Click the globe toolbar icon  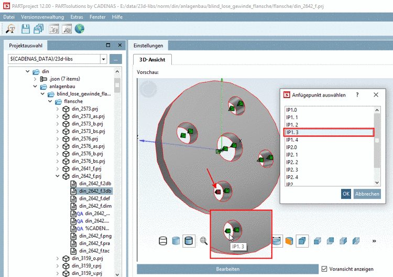[80, 29]
